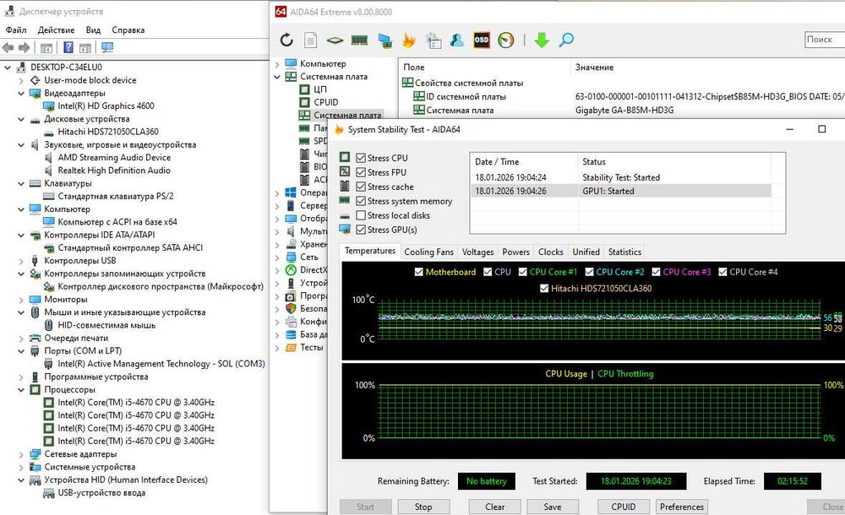Screen dimensions: 845x515
Task: Toggle the Stress CPU checkbox
Action: coord(361,159)
